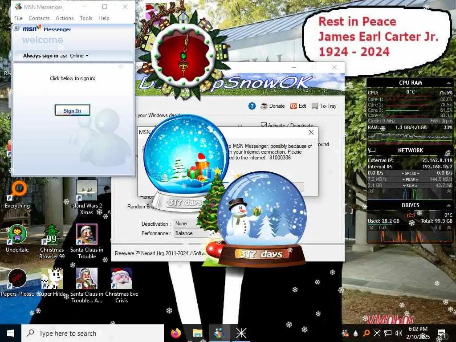Launch the Christmas Browser 99 shortcut
456x342 pixels.
[x=52, y=242]
